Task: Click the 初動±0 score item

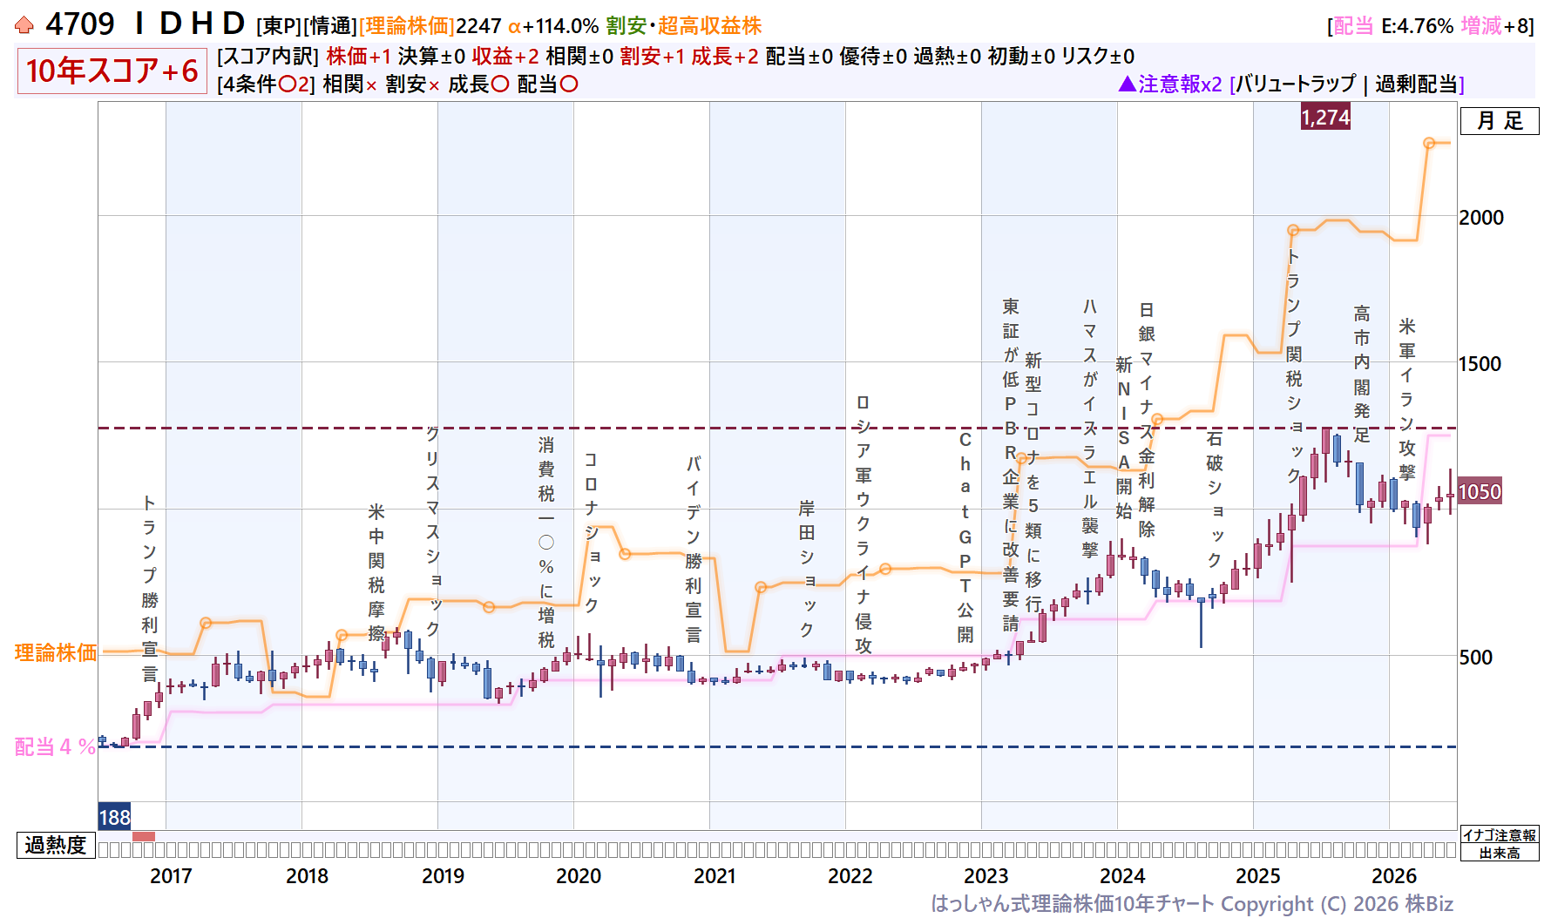Action: point(1021,56)
